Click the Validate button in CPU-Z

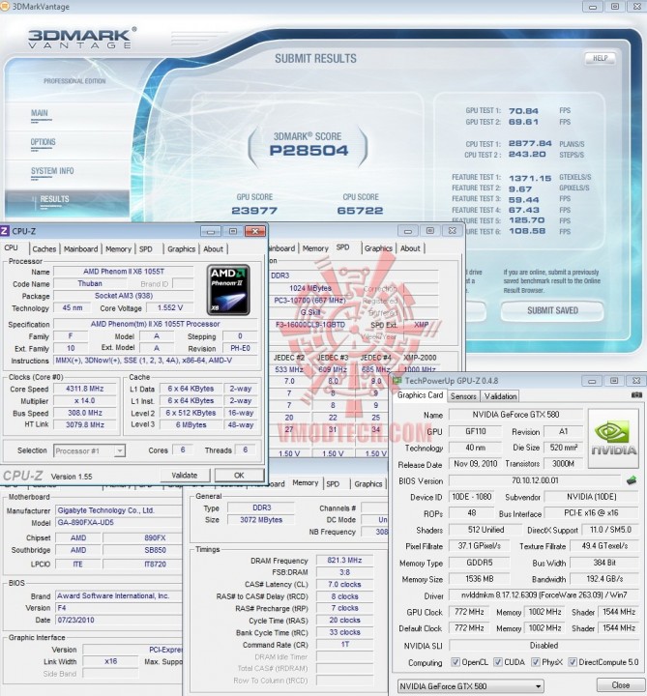(x=185, y=475)
